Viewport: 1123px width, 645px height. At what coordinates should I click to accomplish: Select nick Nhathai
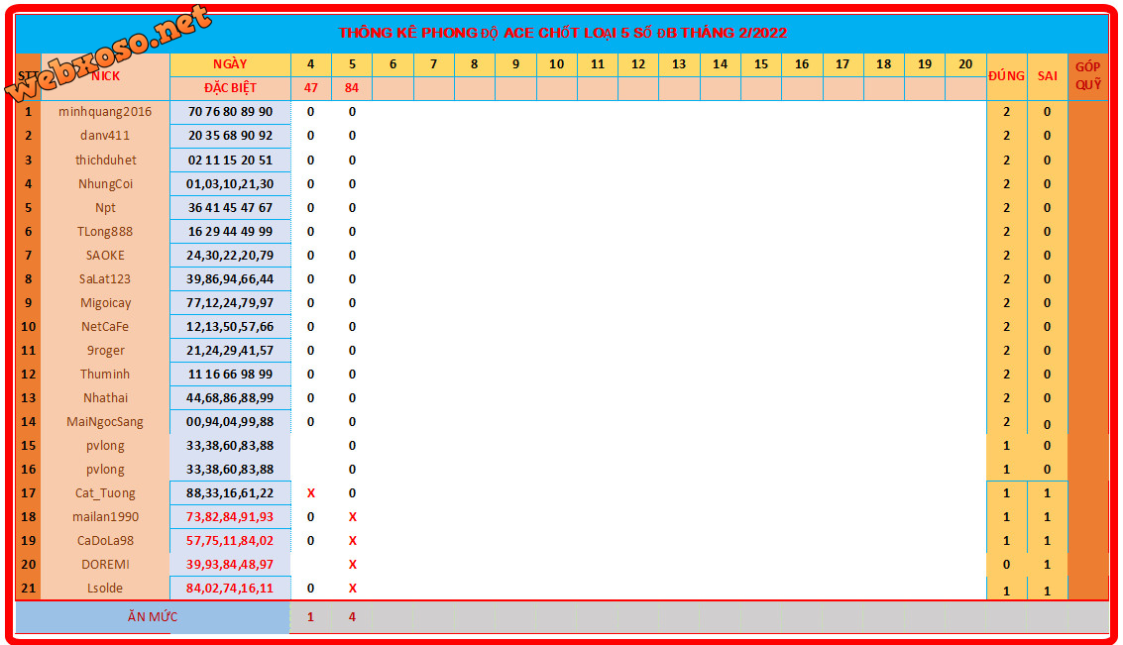[x=105, y=398]
